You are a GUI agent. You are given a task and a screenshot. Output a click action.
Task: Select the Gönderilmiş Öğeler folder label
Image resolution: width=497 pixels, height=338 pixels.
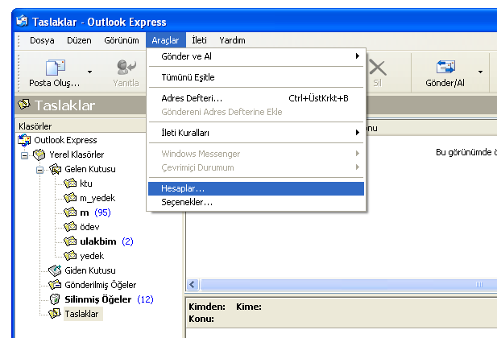pos(101,285)
